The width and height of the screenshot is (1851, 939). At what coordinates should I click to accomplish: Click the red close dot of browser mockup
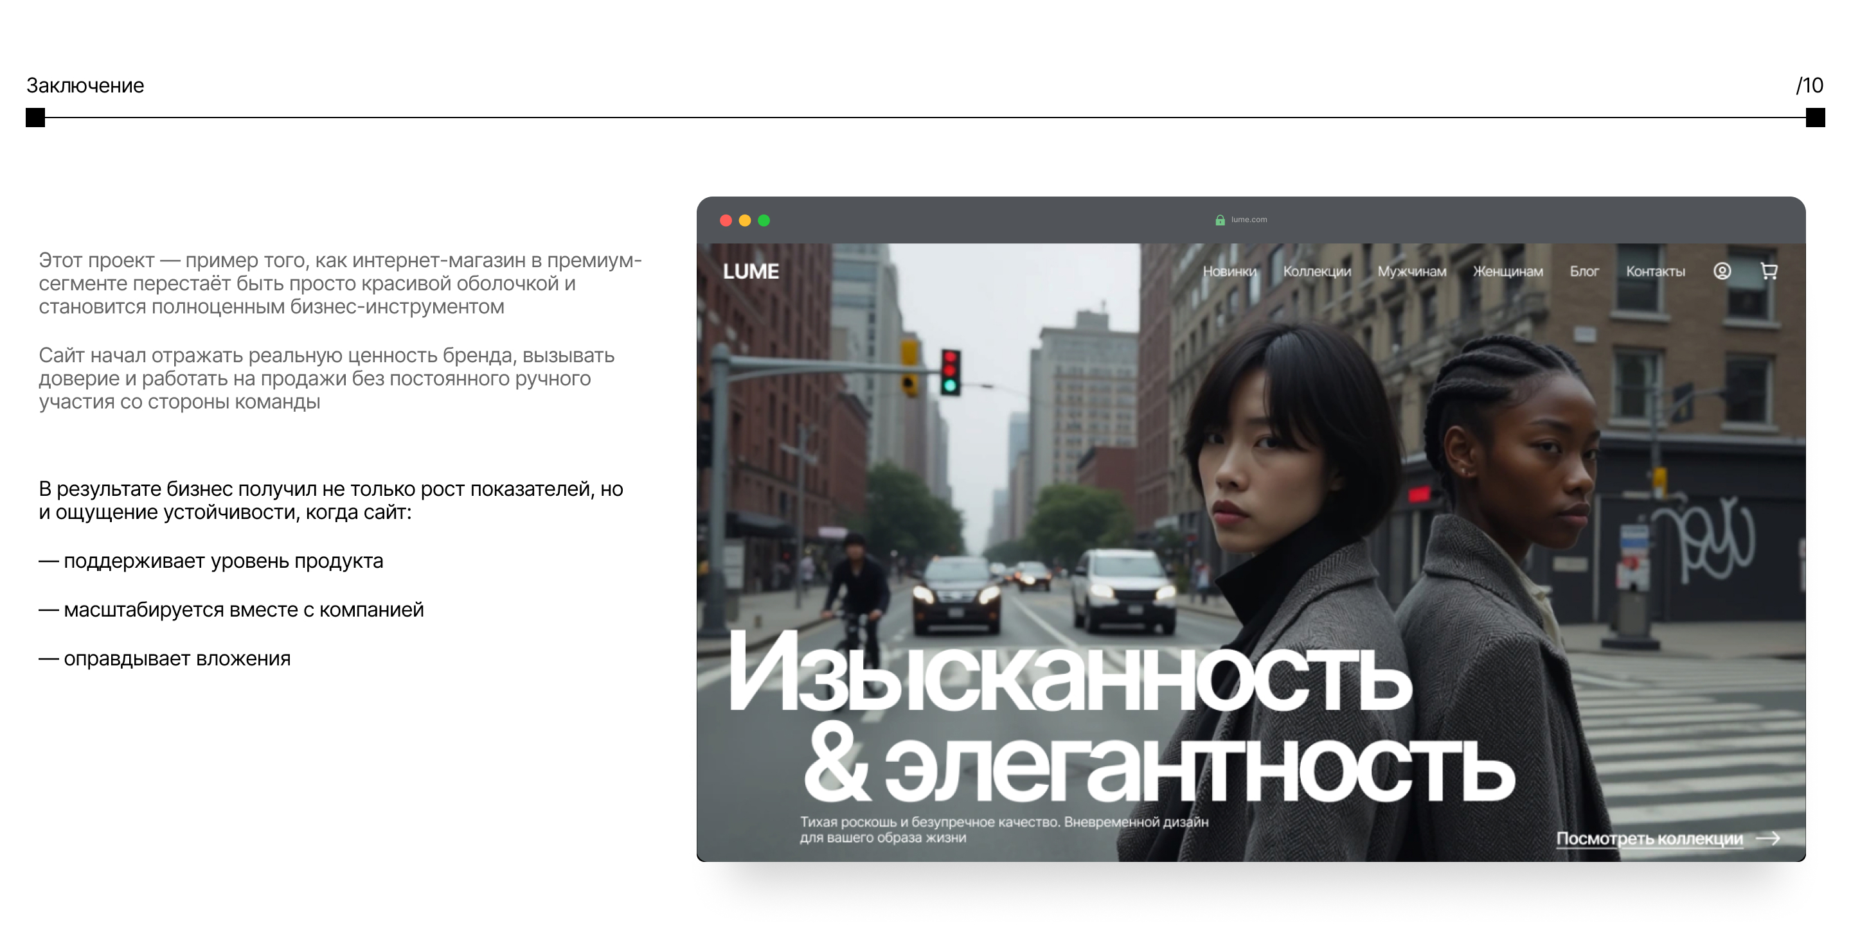pyautogui.click(x=726, y=220)
